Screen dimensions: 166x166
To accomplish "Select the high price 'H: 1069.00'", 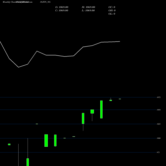I will tap(88, 7).
